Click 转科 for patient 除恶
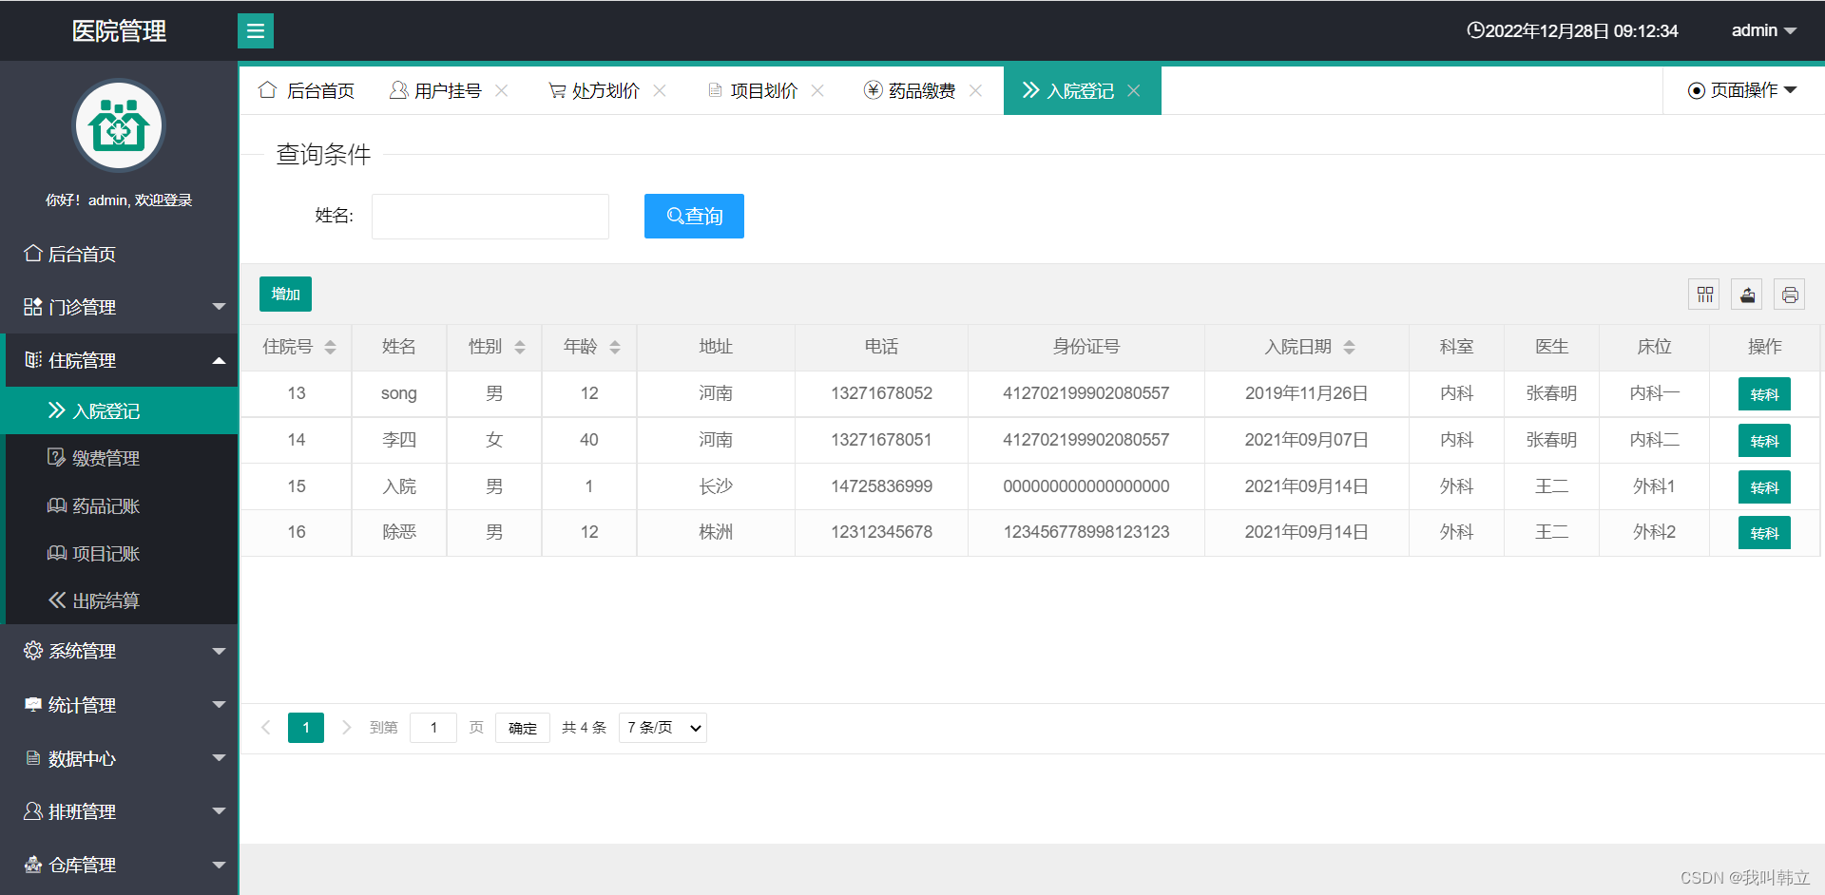 click(1764, 533)
